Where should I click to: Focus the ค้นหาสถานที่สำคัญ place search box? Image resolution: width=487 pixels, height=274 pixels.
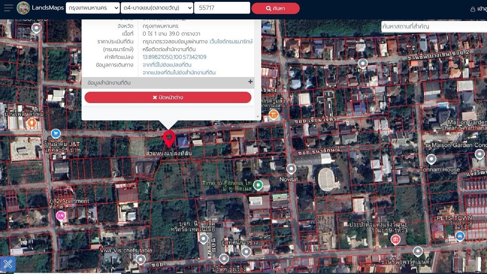tap(434, 26)
